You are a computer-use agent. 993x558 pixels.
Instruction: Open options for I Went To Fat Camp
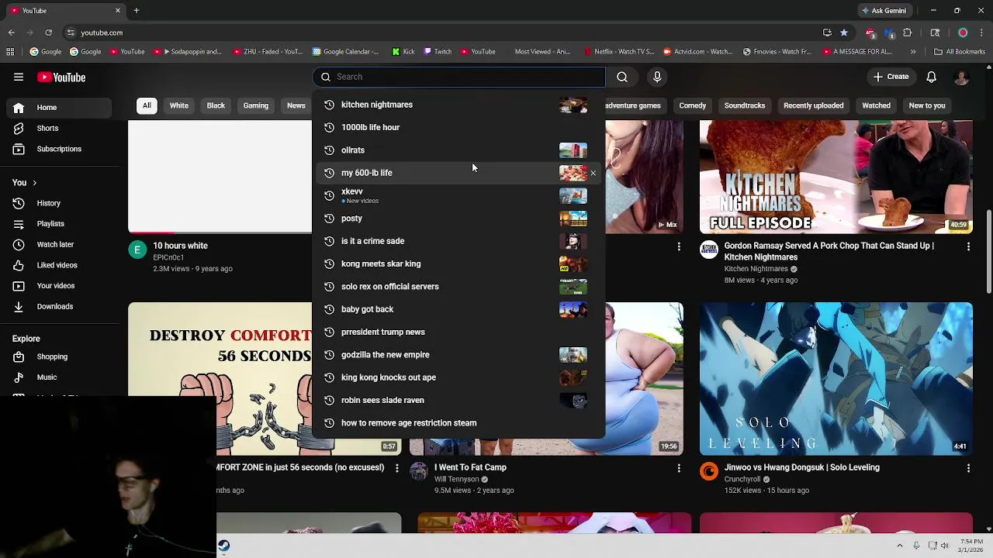coord(679,468)
